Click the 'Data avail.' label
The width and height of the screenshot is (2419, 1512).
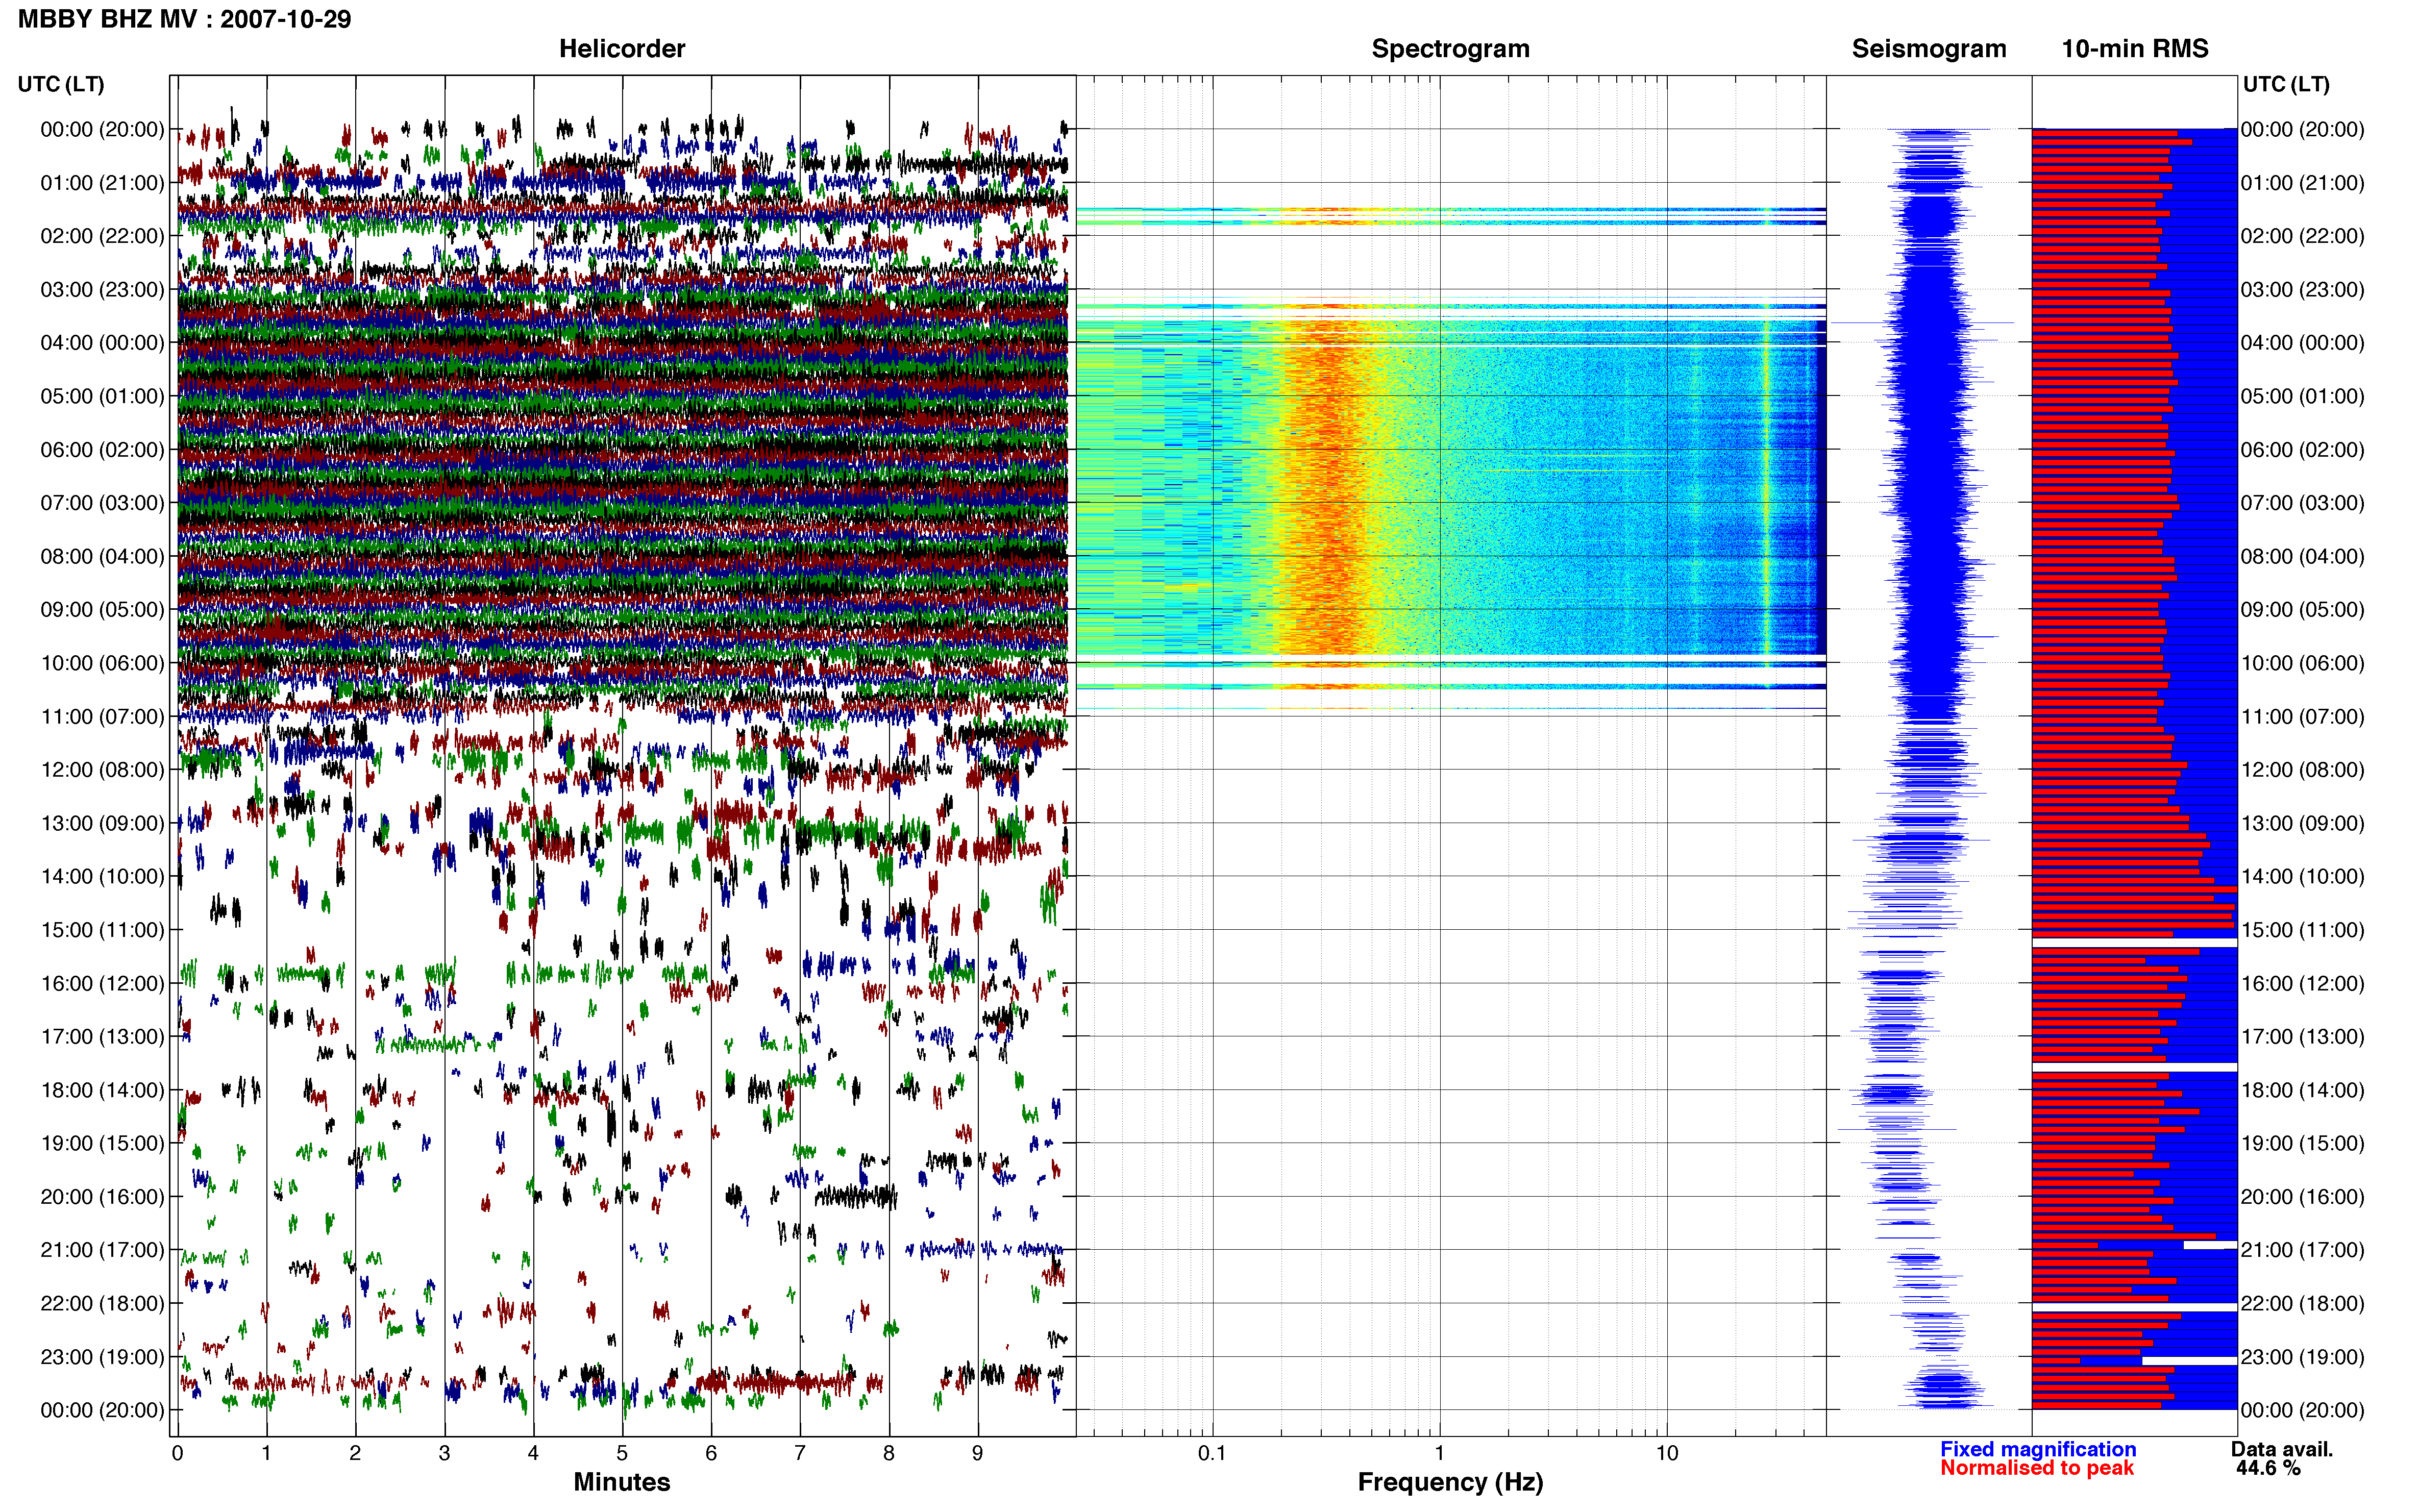[x=2282, y=1449]
